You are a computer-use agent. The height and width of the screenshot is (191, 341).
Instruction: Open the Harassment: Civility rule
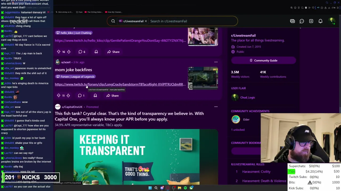[256, 172]
